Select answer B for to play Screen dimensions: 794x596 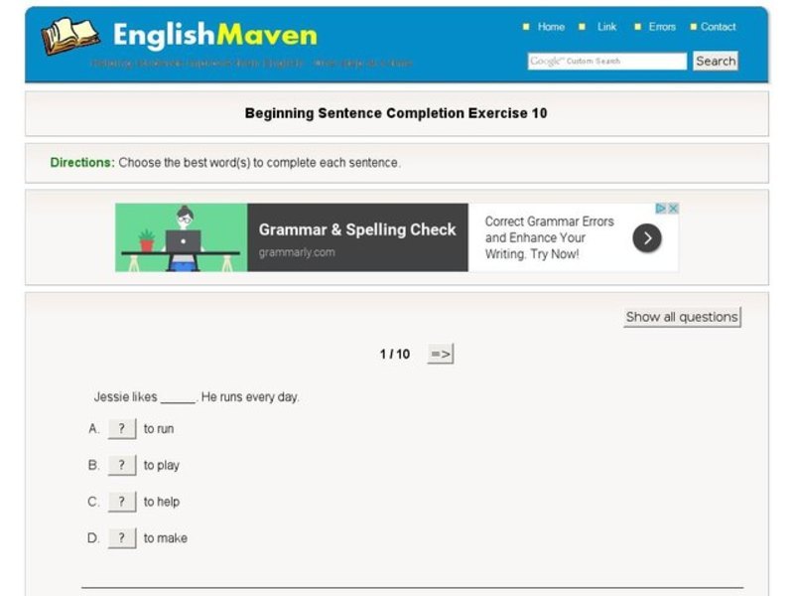click(121, 465)
